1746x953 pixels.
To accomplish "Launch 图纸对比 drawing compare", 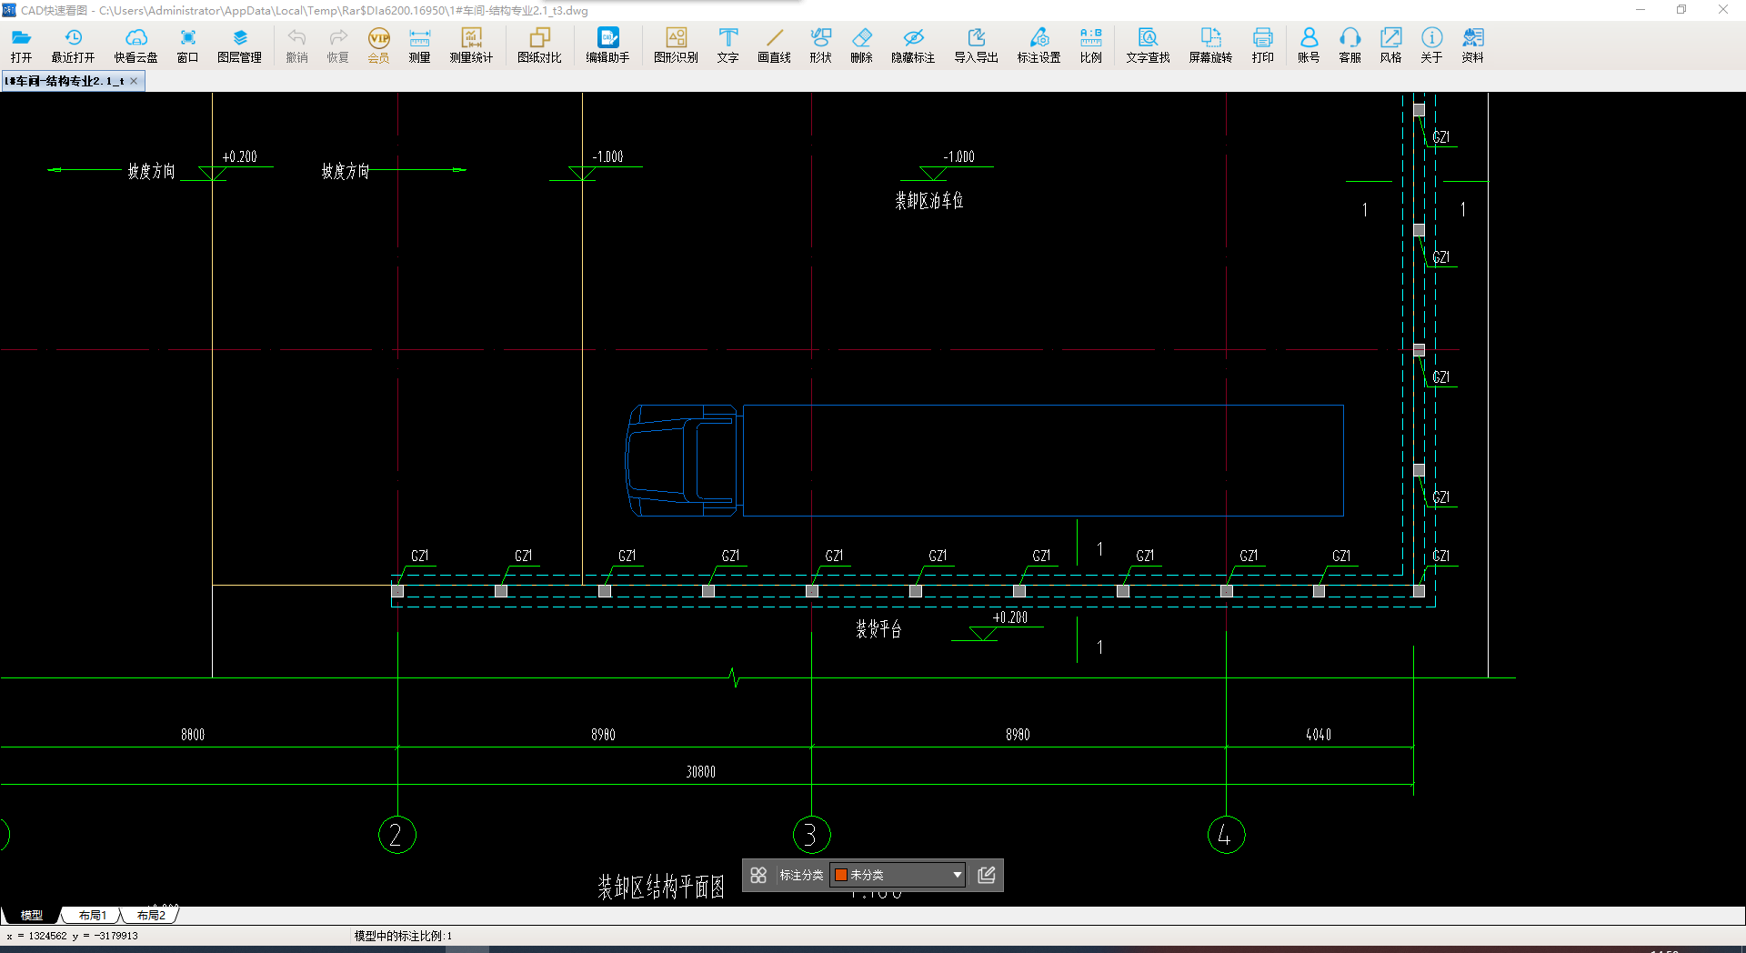I will [539, 45].
